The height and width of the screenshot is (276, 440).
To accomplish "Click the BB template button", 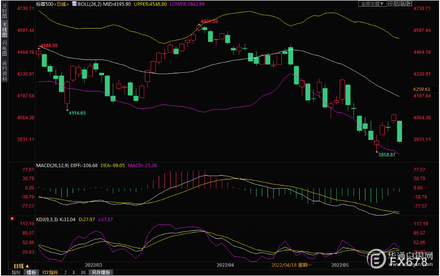I will click(83, 272).
